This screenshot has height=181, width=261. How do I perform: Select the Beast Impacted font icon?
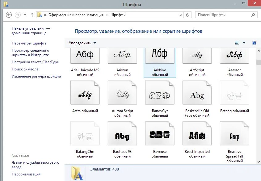point(197,133)
